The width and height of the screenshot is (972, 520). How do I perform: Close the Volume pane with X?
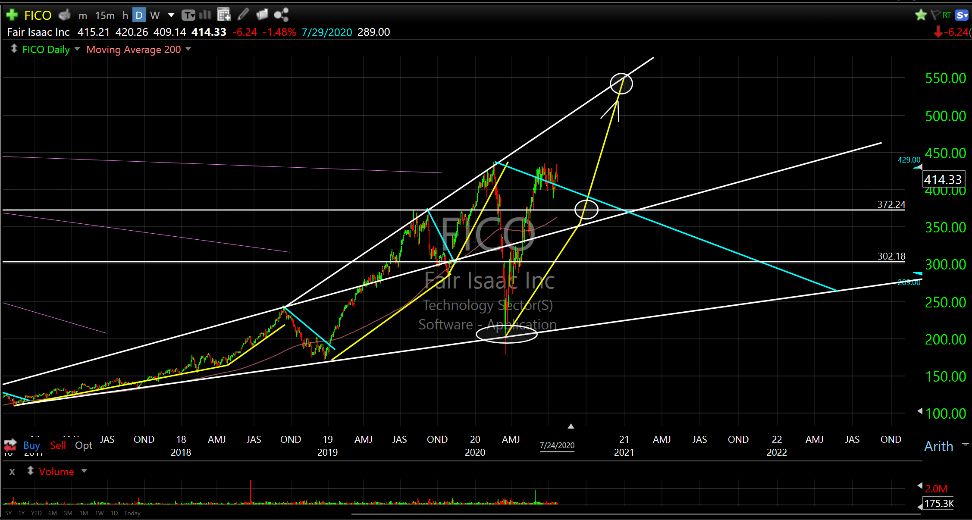(12, 471)
